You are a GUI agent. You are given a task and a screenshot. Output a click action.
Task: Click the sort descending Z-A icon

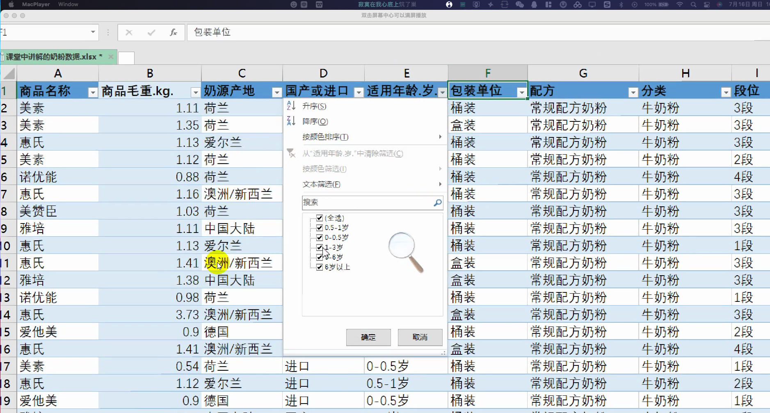pyautogui.click(x=291, y=121)
